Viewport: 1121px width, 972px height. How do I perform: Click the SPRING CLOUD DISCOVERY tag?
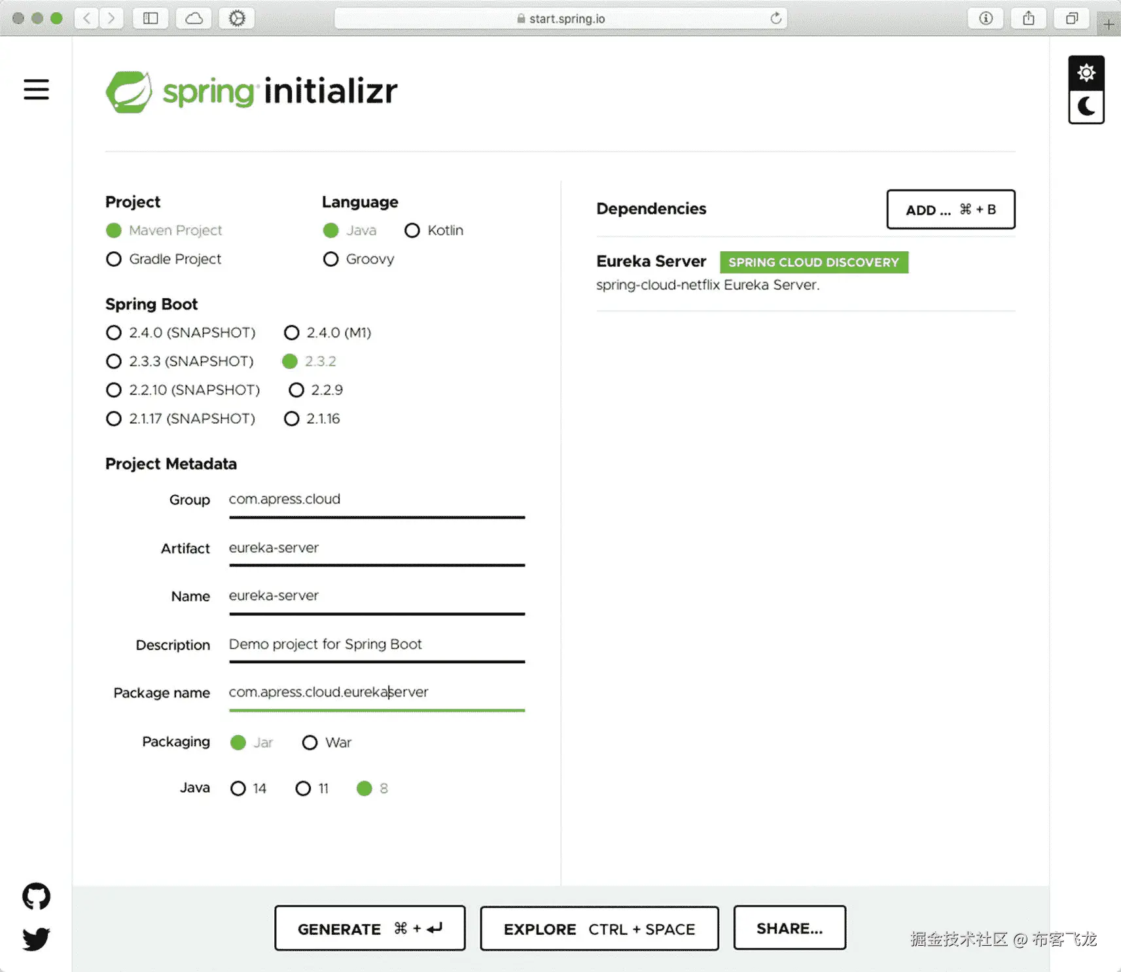coord(814,262)
